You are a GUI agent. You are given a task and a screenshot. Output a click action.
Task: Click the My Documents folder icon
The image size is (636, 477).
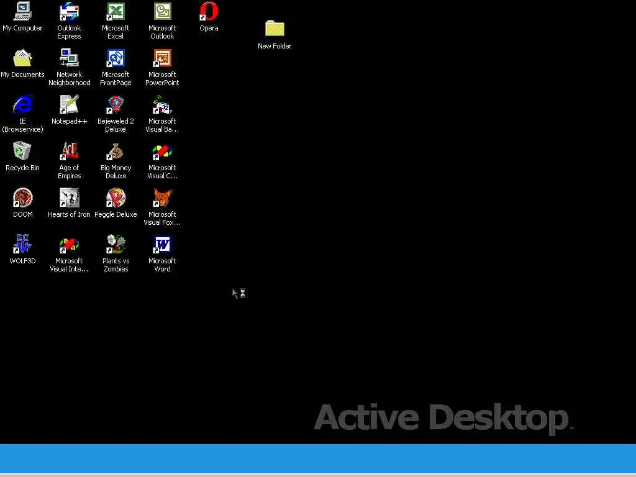pos(22,58)
